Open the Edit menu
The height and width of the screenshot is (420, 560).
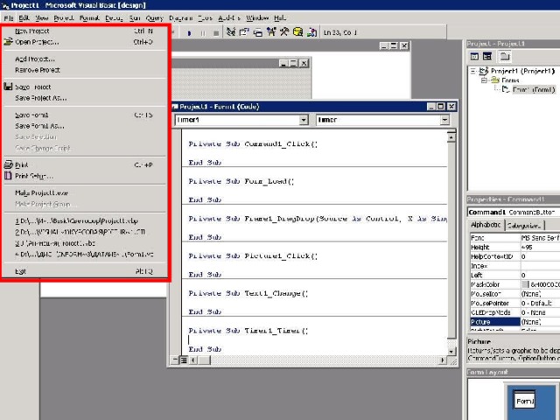pyautogui.click(x=24, y=17)
